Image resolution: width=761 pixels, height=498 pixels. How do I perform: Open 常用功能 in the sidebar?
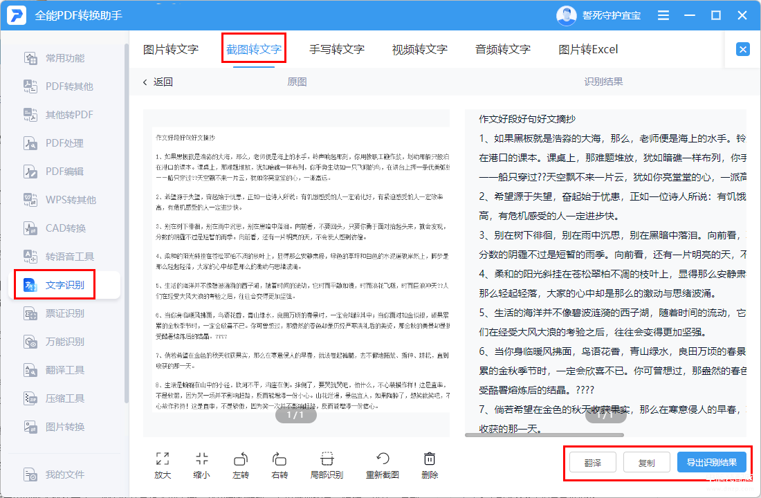click(55, 58)
